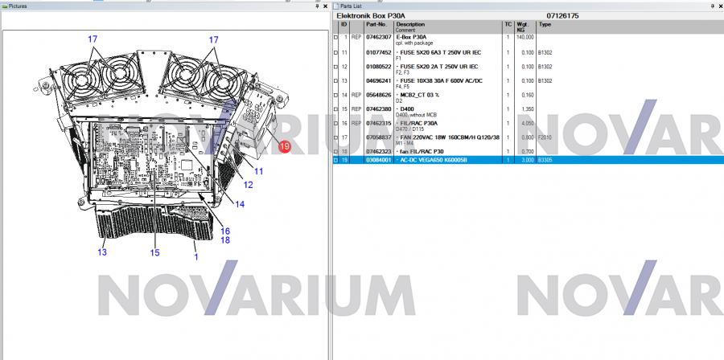This screenshot has width=724, height=360.
Task: Click the red 19 callout marker in the drawing
Action: pos(284,146)
